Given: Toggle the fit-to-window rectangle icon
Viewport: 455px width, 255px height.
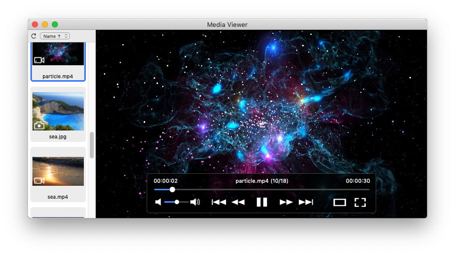Looking at the screenshot, I should click(340, 202).
